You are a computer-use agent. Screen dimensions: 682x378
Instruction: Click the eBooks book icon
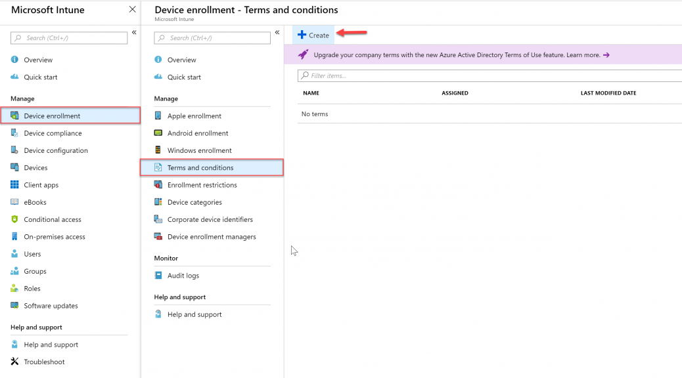pos(15,202)
